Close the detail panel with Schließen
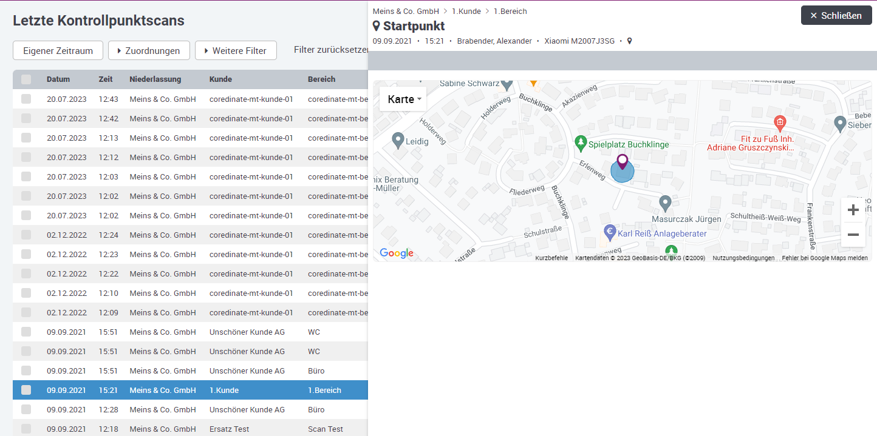The image size is (877, 436). click(x=836, y=16)
